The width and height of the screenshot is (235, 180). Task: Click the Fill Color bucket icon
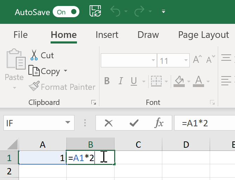(x=179, y=81)
